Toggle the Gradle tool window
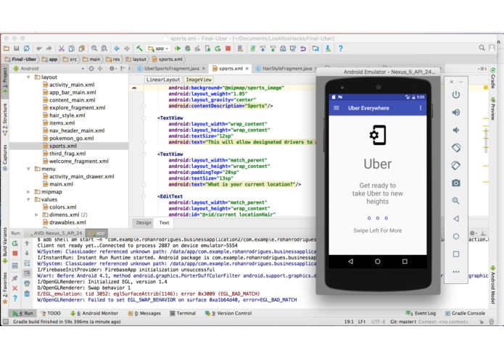Screen dimensions: 504x358 pos(492,78)
